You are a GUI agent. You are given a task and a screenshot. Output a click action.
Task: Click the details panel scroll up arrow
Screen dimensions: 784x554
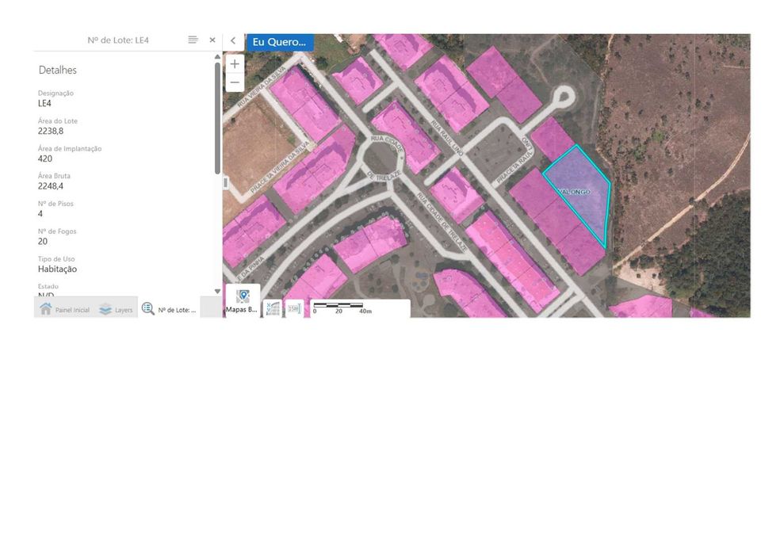click(217, 57)
